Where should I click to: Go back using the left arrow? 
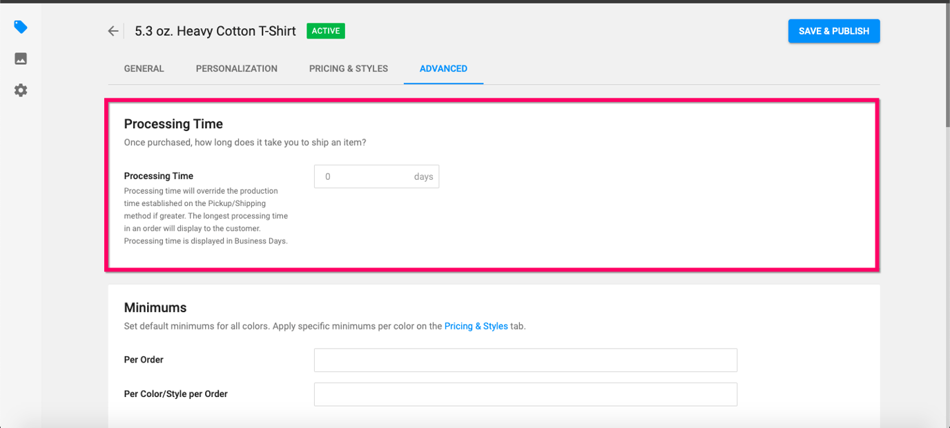click(x=113, y=31)
